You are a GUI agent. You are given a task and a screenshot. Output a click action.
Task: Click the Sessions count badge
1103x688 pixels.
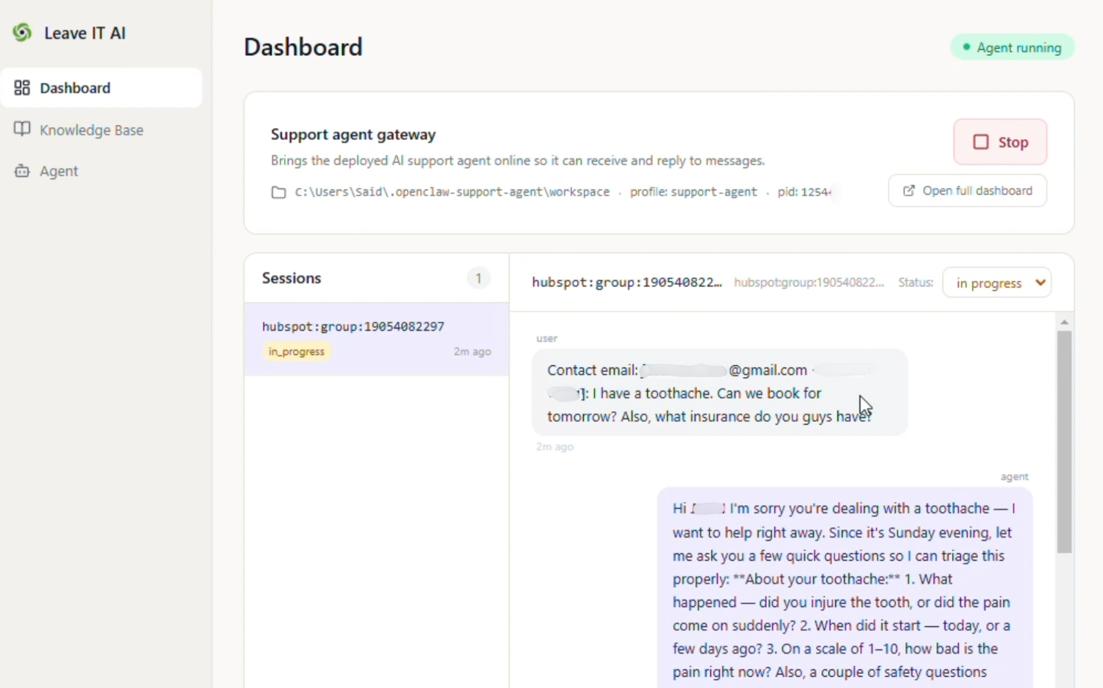click(x=478, y=278)
